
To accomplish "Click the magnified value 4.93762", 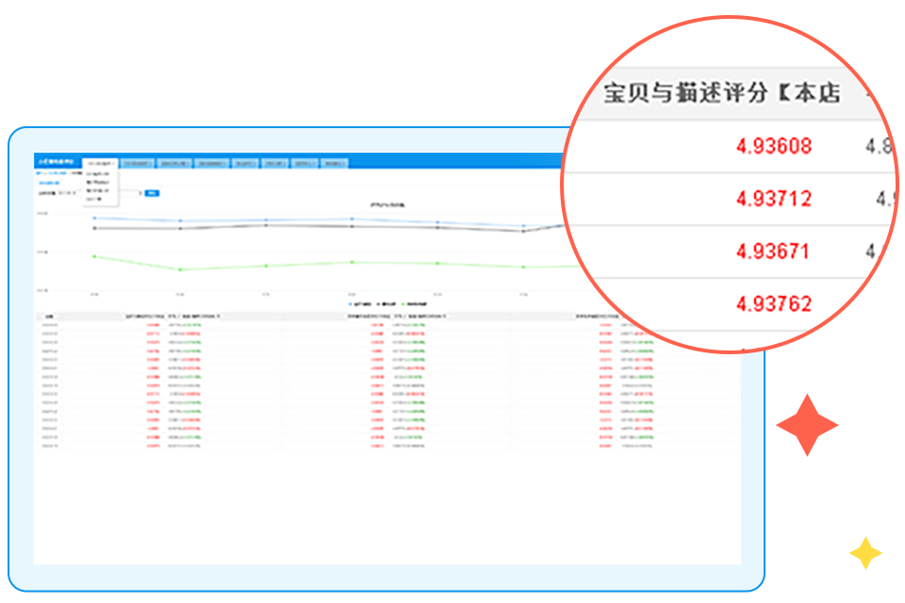I will pos(773,303).
